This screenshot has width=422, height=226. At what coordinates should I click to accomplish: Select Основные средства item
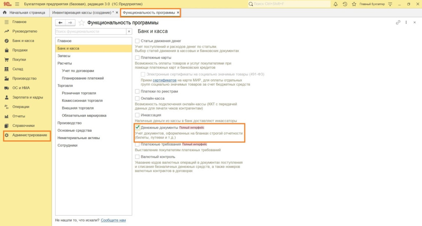click(x=94, y=130)
